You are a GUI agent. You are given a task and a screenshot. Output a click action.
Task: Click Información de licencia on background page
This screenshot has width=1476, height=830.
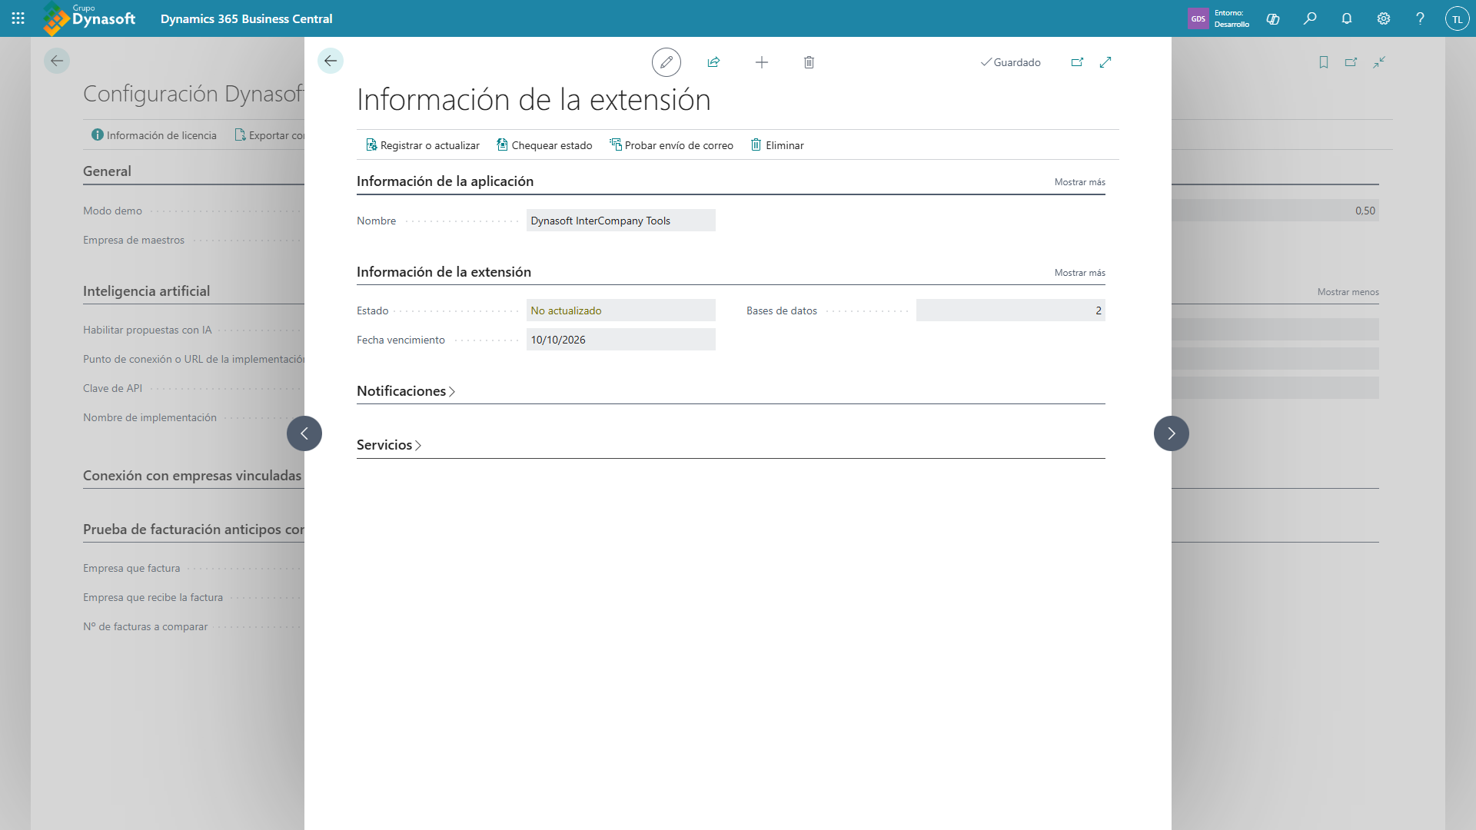(154, 135)
